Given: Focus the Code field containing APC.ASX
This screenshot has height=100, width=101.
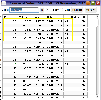Looking at the screenshot, I should [x=24, y=10].
